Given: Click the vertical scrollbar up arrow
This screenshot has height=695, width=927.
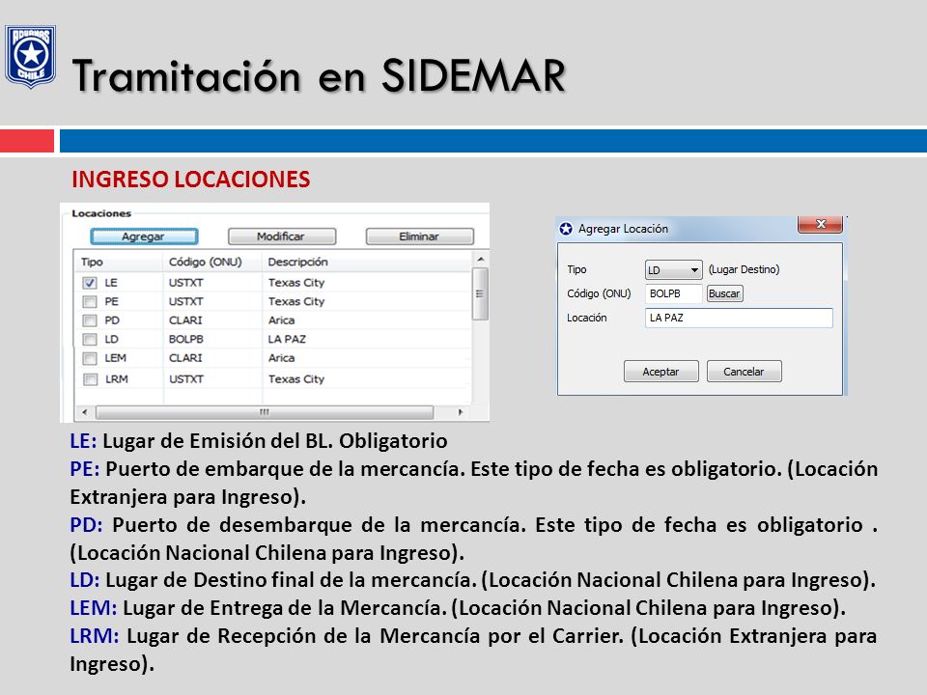Looking at the screenshot, I should pyautogui.click(x=481, y=259).
